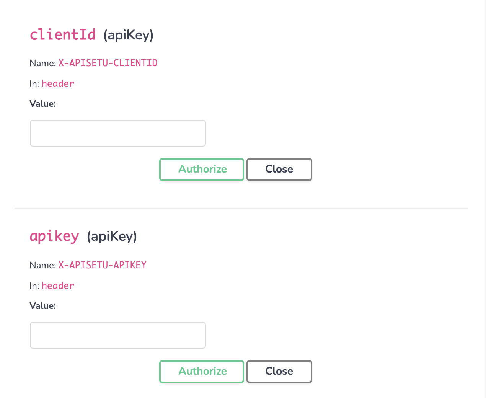Click the clientId section heading

tap(63, 35)
